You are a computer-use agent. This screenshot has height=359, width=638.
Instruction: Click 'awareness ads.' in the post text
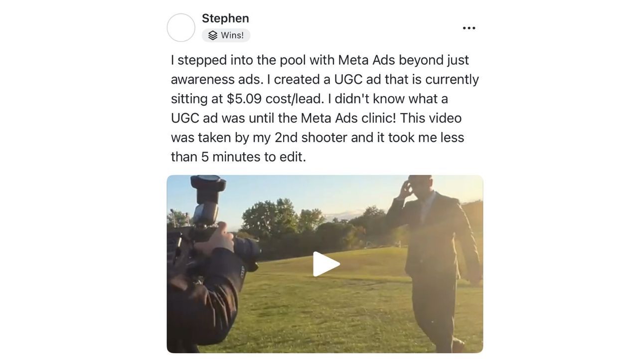click(x=217, y=79)
